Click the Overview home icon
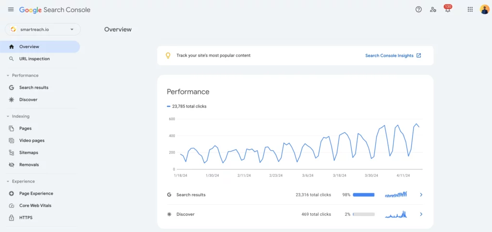Viewport: 492px width, 232px height. click(x=12, y=46)
